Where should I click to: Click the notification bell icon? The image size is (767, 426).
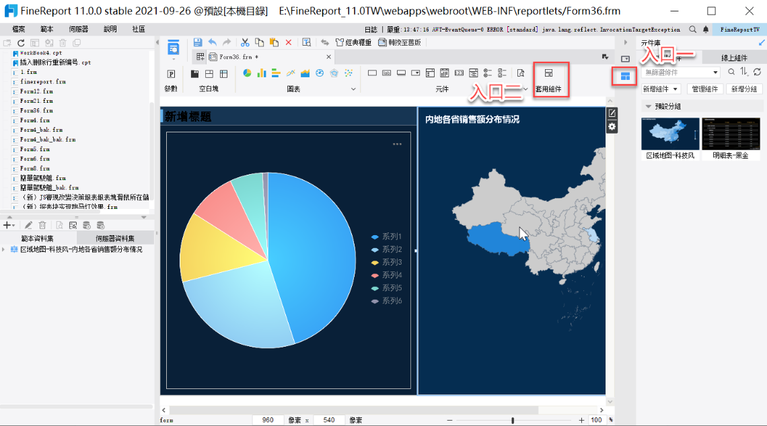pyautogui.click(x=706, y=30)
